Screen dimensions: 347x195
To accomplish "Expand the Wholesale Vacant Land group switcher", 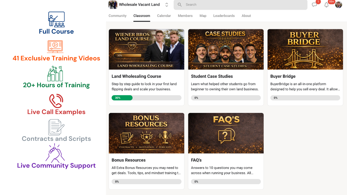I will tap(167, 5).
